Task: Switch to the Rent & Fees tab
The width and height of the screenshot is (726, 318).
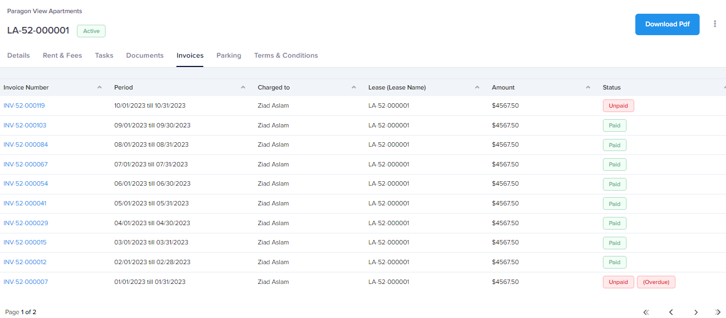Action: [x=62, y=55]
